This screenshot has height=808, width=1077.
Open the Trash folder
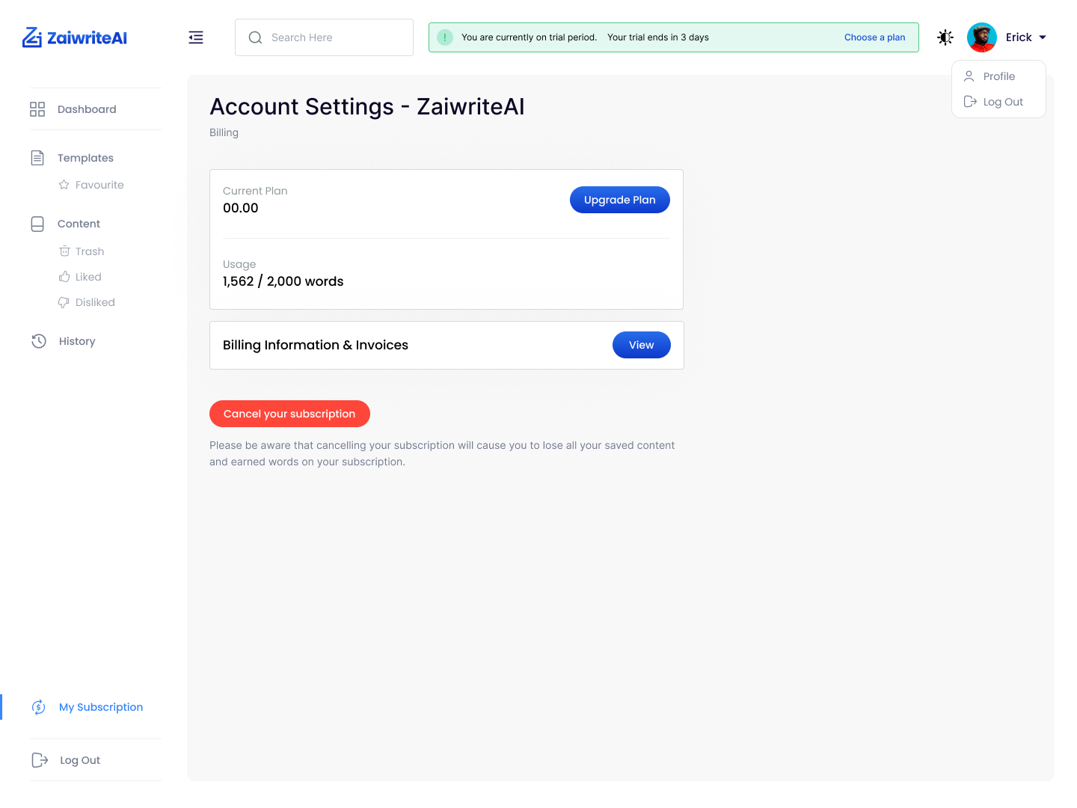click(x=89, y=251)
